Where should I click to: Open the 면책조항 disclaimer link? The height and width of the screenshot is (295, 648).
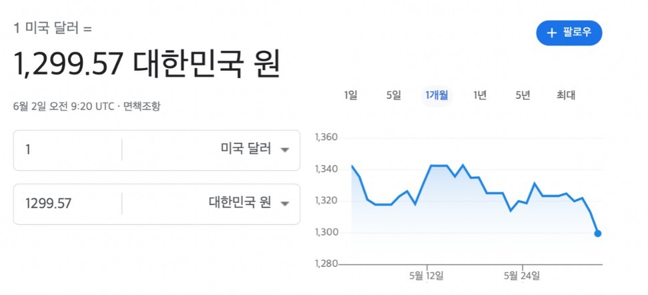[142, 107]
